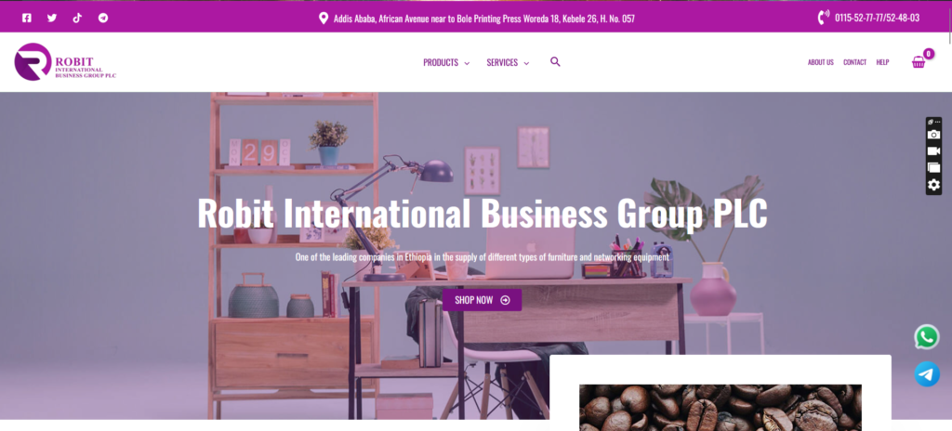Click the phone number in top bar
Viewport: 952px width, 431px height.
click(x=877, y=19)
